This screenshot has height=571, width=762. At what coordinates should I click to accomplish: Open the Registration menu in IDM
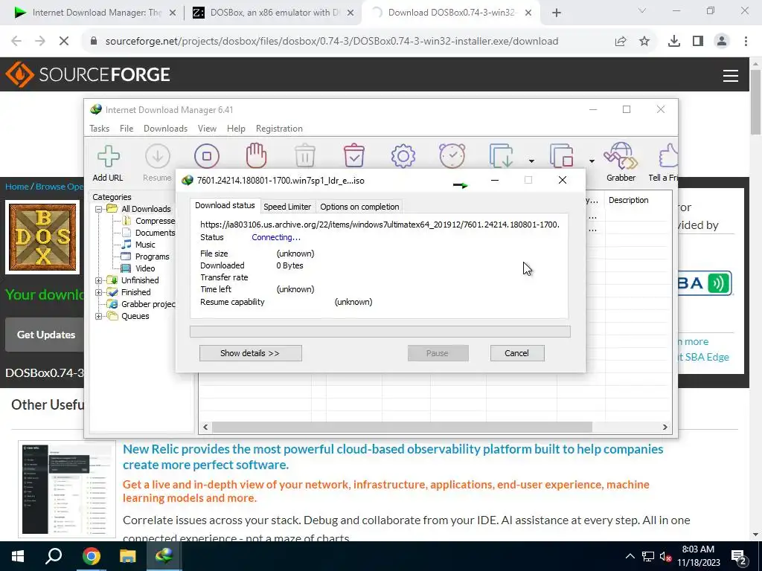coord(279,129)
